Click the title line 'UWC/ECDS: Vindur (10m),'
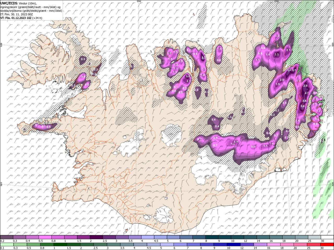334x250 pixels. (x=18, y=3)
